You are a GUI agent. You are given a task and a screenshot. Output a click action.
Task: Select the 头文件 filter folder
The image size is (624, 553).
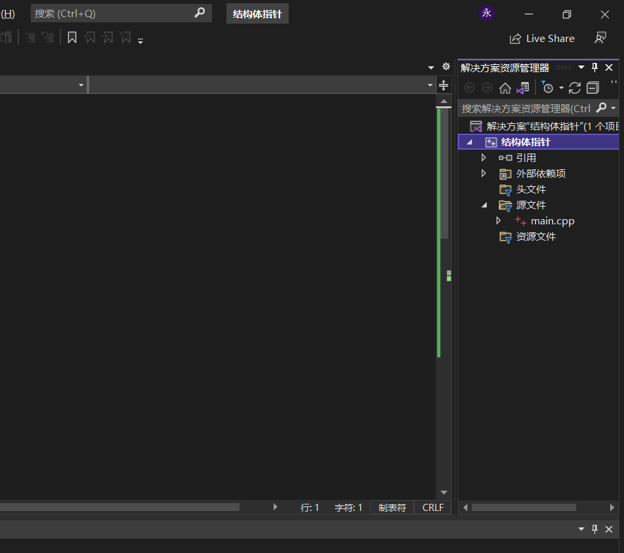pos(531,190)
